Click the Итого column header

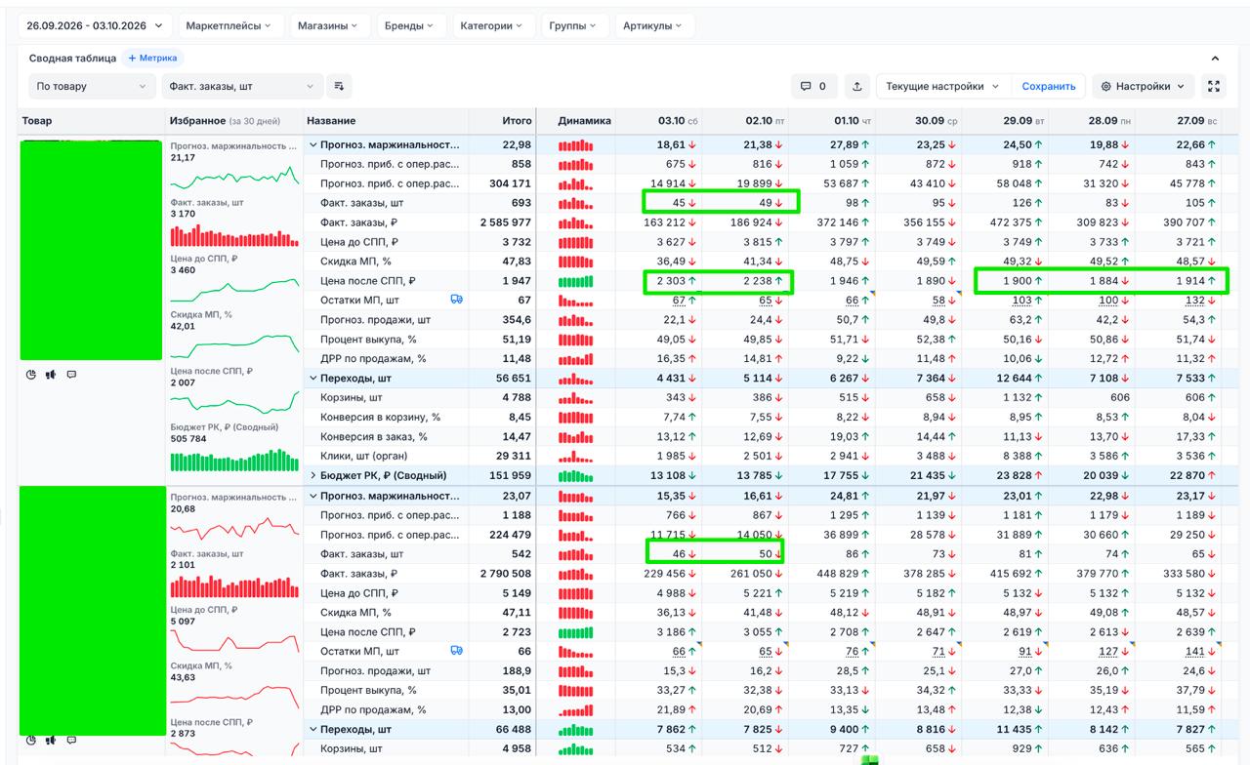[517, 121]
